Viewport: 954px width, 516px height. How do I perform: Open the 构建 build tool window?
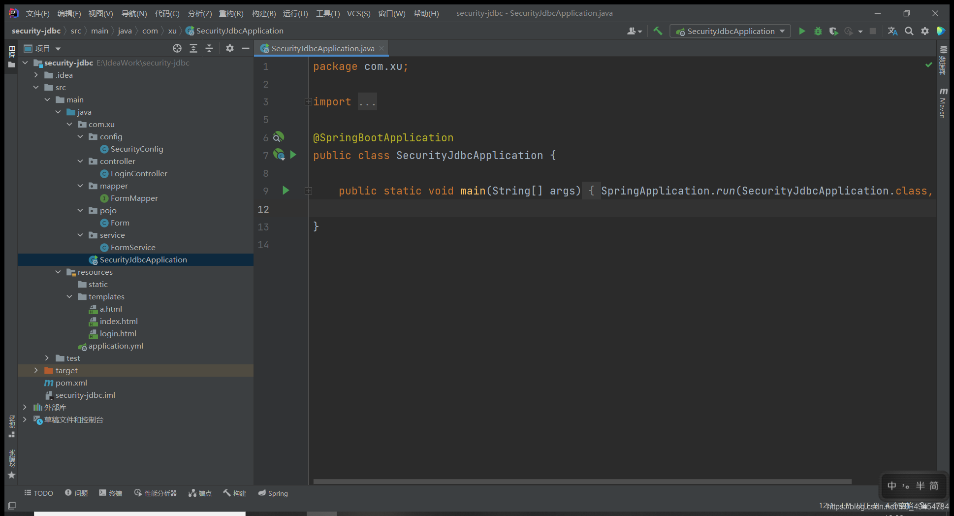pyautogui.click(x=235, y=493)
